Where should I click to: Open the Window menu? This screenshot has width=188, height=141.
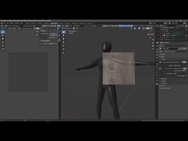17,23
